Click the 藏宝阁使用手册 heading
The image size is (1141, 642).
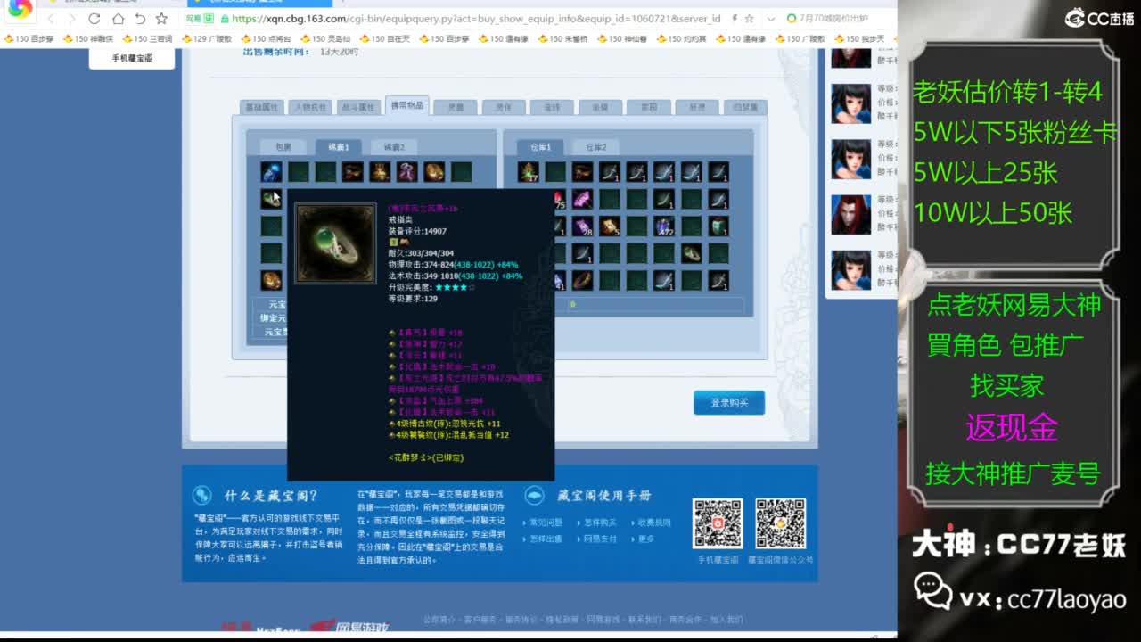(604, 496)
